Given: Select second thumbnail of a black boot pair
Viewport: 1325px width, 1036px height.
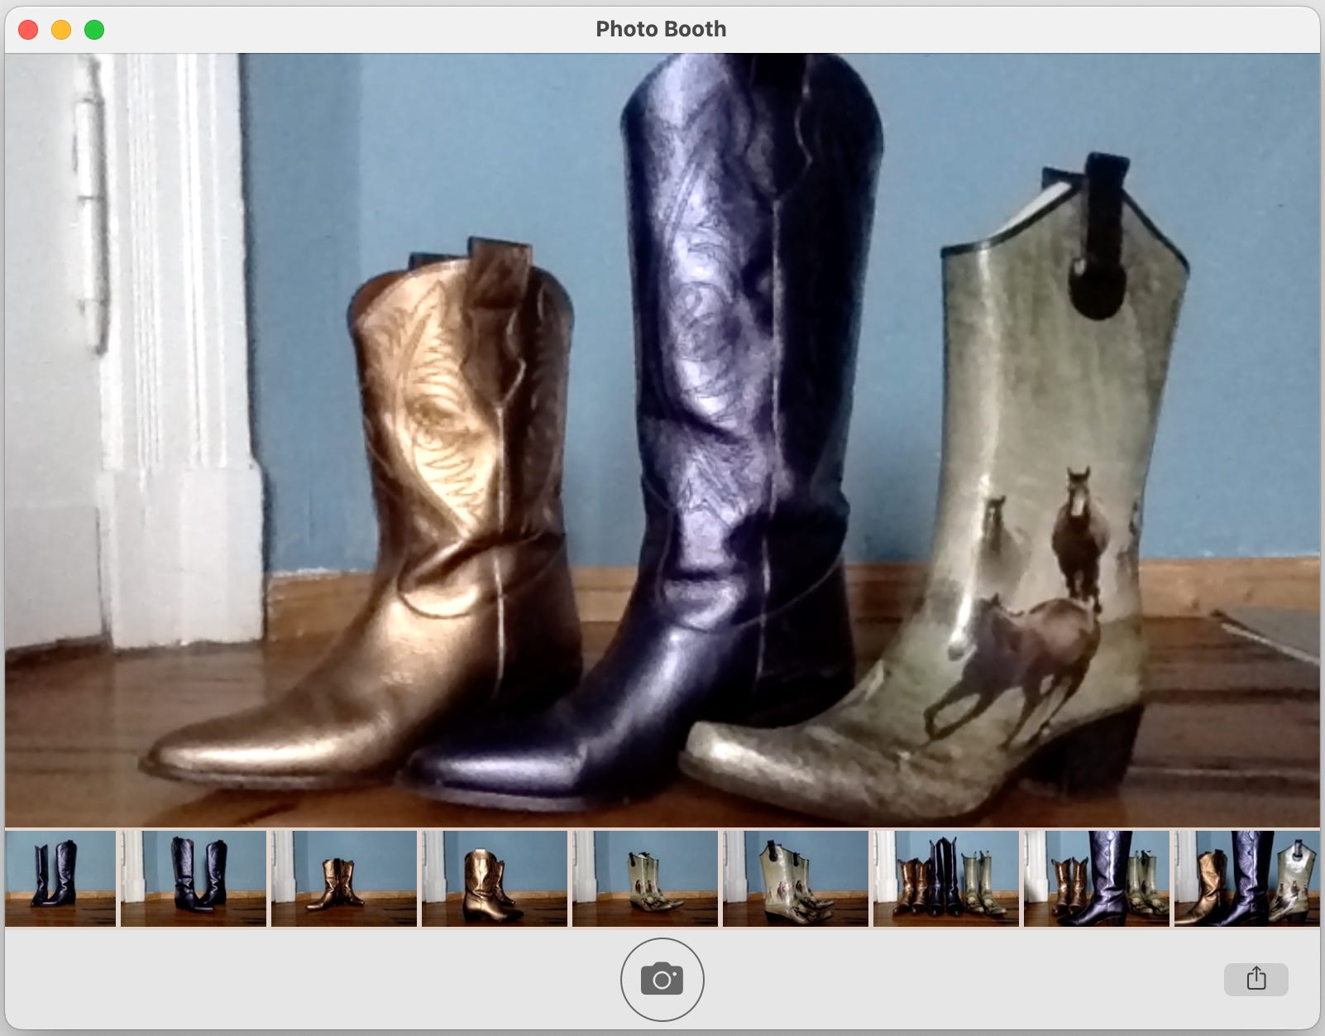Looking at the screenshot, I should (x=194, y=878).
